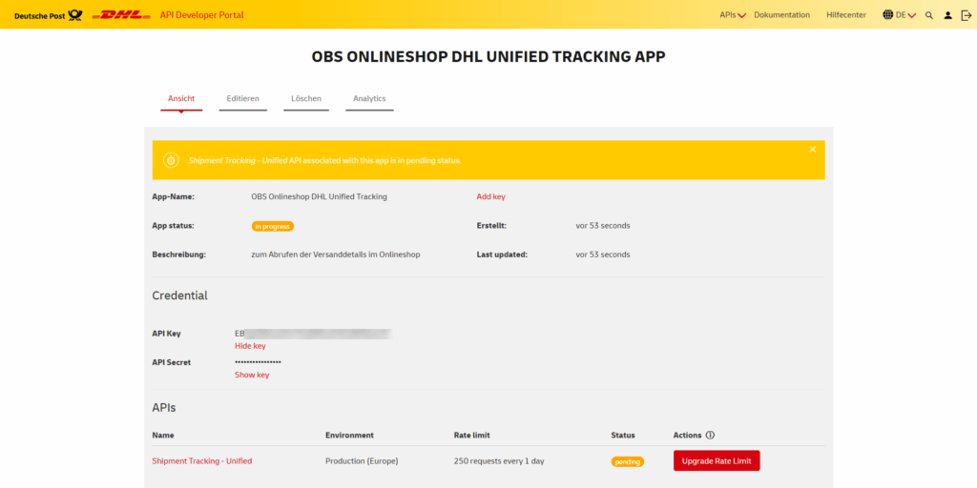Click the stopwatch icon in pending banner
Image resolution: width=977 pixels, height=488 pixels.
click(172, 160)
